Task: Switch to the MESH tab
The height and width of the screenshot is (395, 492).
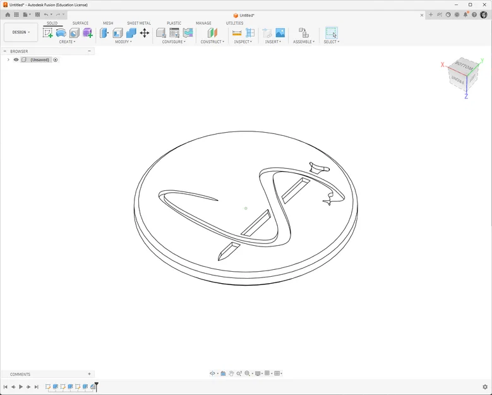Action: pyautogui.click(x=108, y=23)
